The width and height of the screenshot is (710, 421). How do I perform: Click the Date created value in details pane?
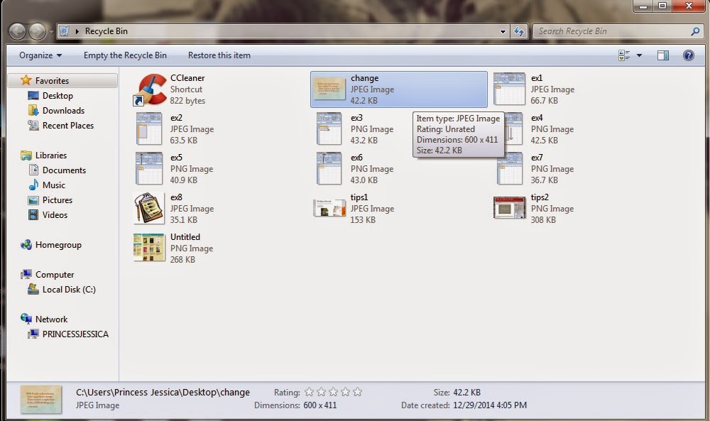click(x=490, y=405)
